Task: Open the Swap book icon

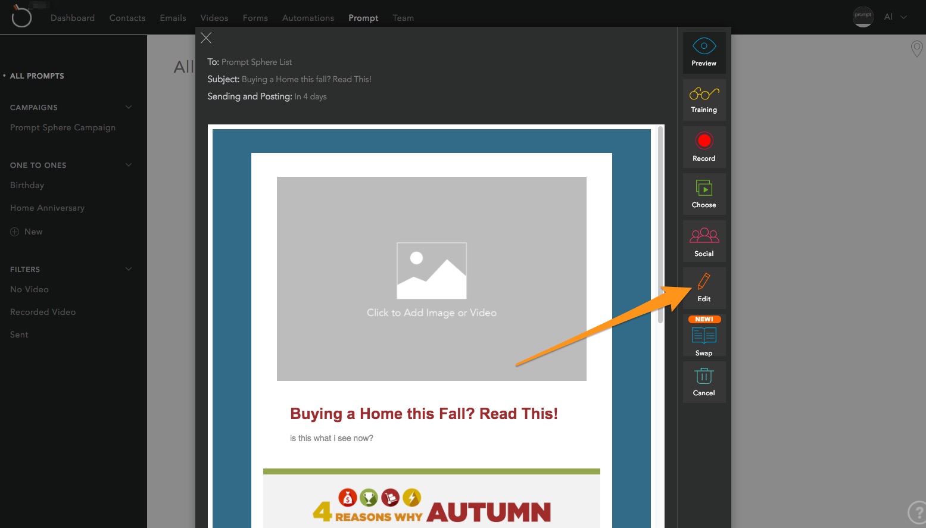Action: [x=704, y=336]
